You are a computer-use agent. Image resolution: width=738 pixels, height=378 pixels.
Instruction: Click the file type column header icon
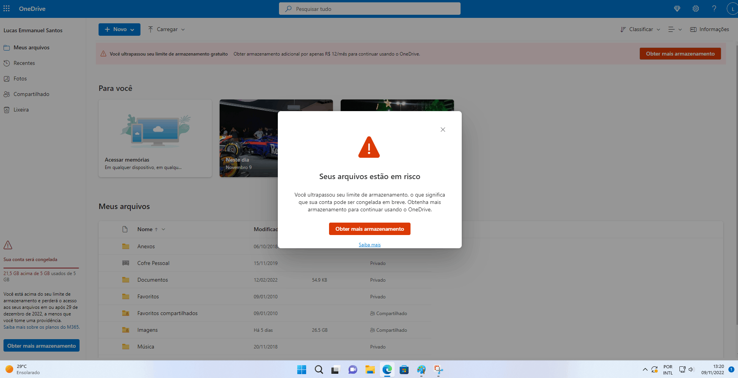coord(125,229)
